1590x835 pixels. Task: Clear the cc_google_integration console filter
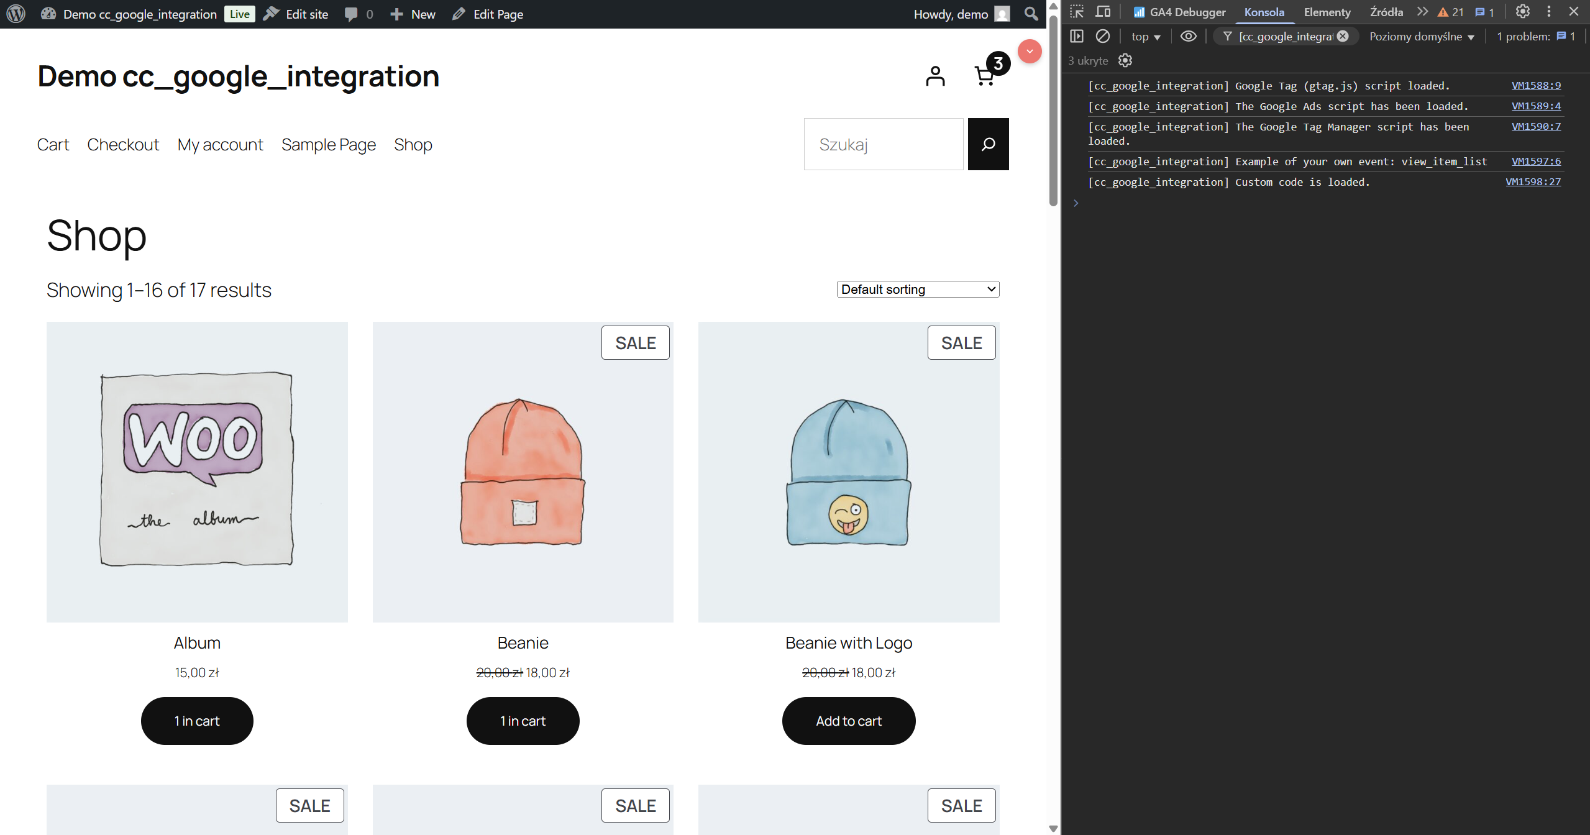(1343, 37)
